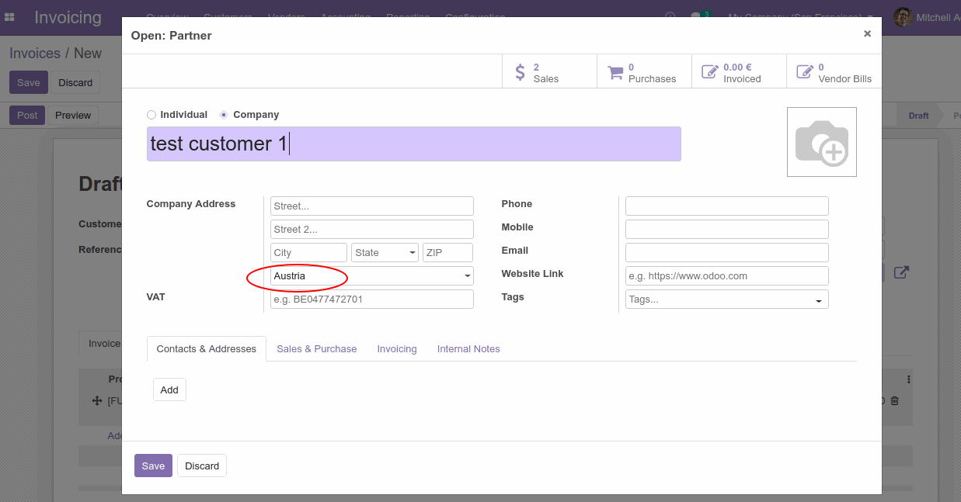Screen dimensions: 961x502
Task: Click the Sales dollar stat icon
Action: coord(521,73)
